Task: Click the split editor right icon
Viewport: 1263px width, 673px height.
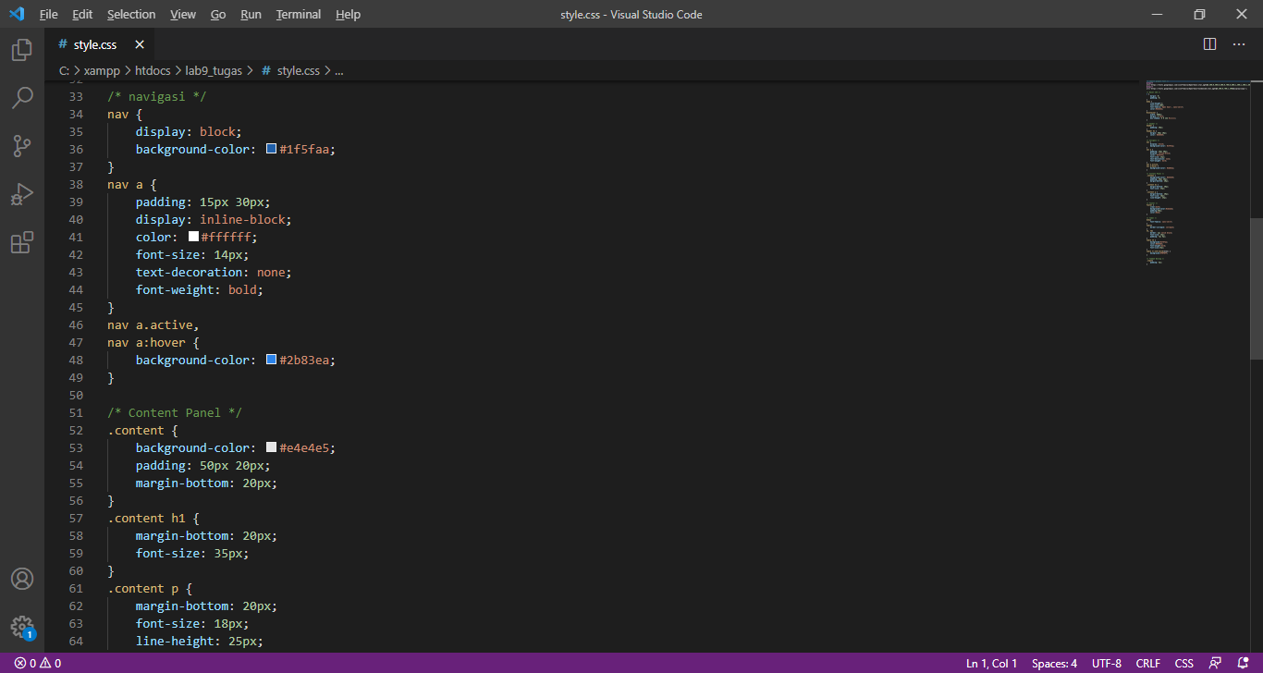Action: (1209, 44)
